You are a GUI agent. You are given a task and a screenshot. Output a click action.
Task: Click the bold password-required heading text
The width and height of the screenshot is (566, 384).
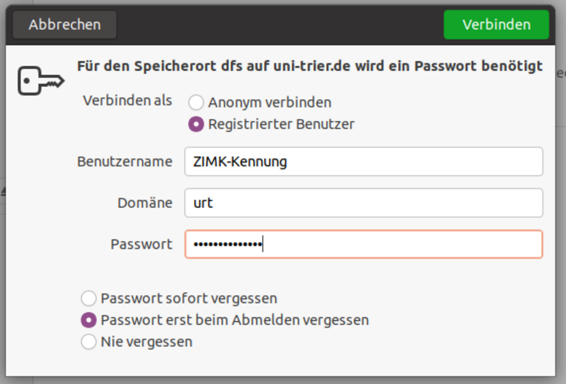pos(310,66)
